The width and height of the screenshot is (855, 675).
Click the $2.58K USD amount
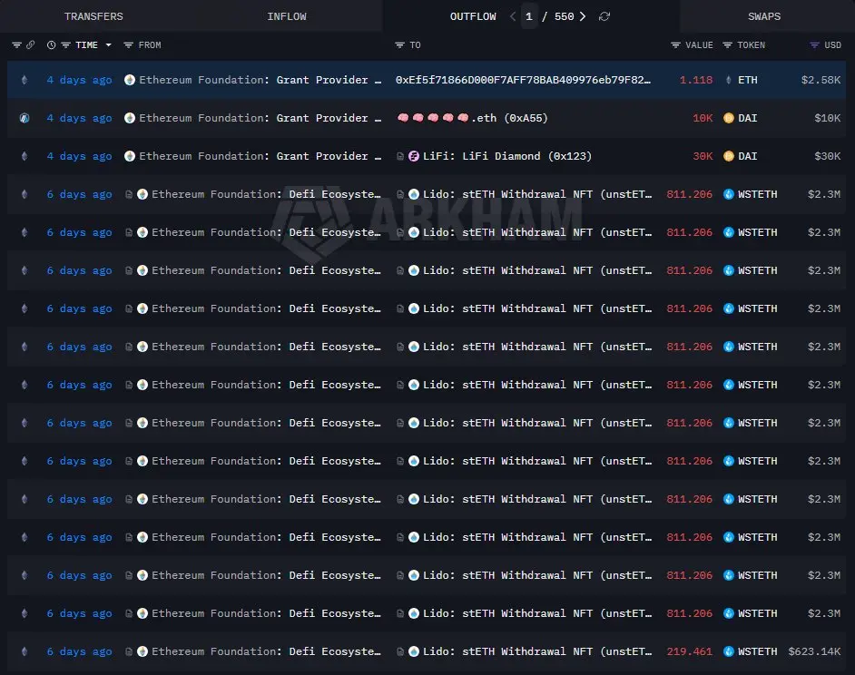pyautogui.click(x=821, y=80)
